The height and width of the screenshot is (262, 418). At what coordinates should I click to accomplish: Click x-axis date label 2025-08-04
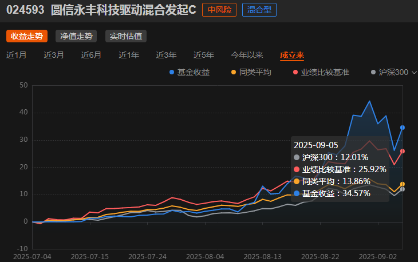pos(205,257)
